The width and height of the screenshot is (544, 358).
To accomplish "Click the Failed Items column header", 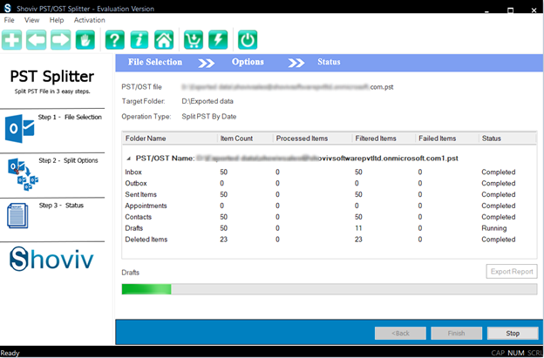I will (447, 138).
